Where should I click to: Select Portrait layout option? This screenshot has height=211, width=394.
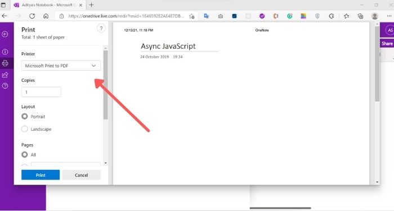(x=25, y=116)
